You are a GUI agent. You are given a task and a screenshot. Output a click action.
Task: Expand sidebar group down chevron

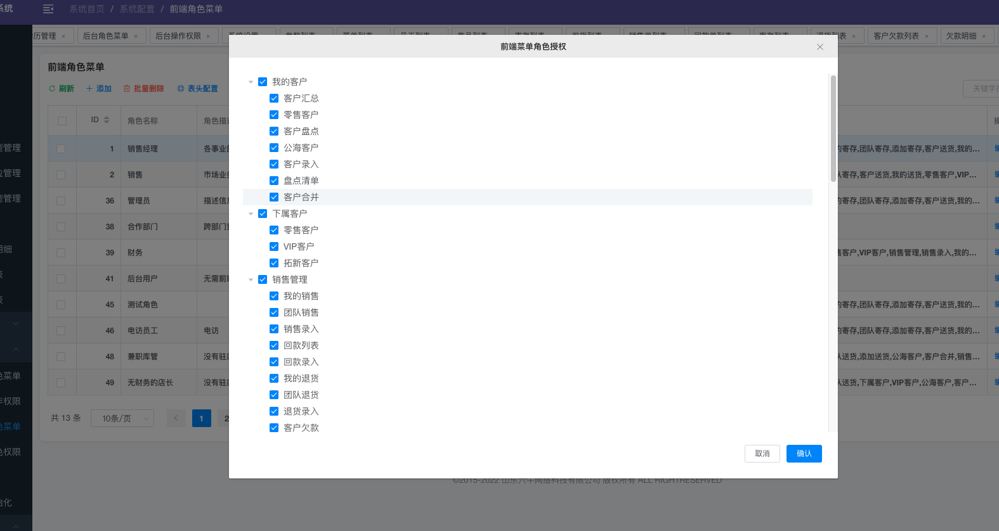[16, 324]
